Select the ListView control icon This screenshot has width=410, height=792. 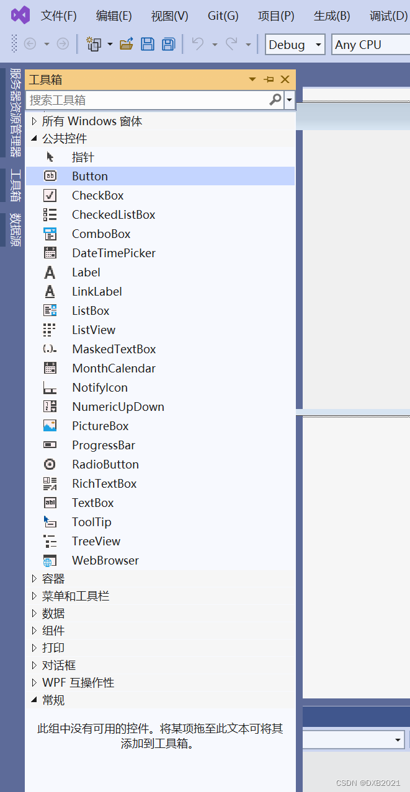pos(50,330)
